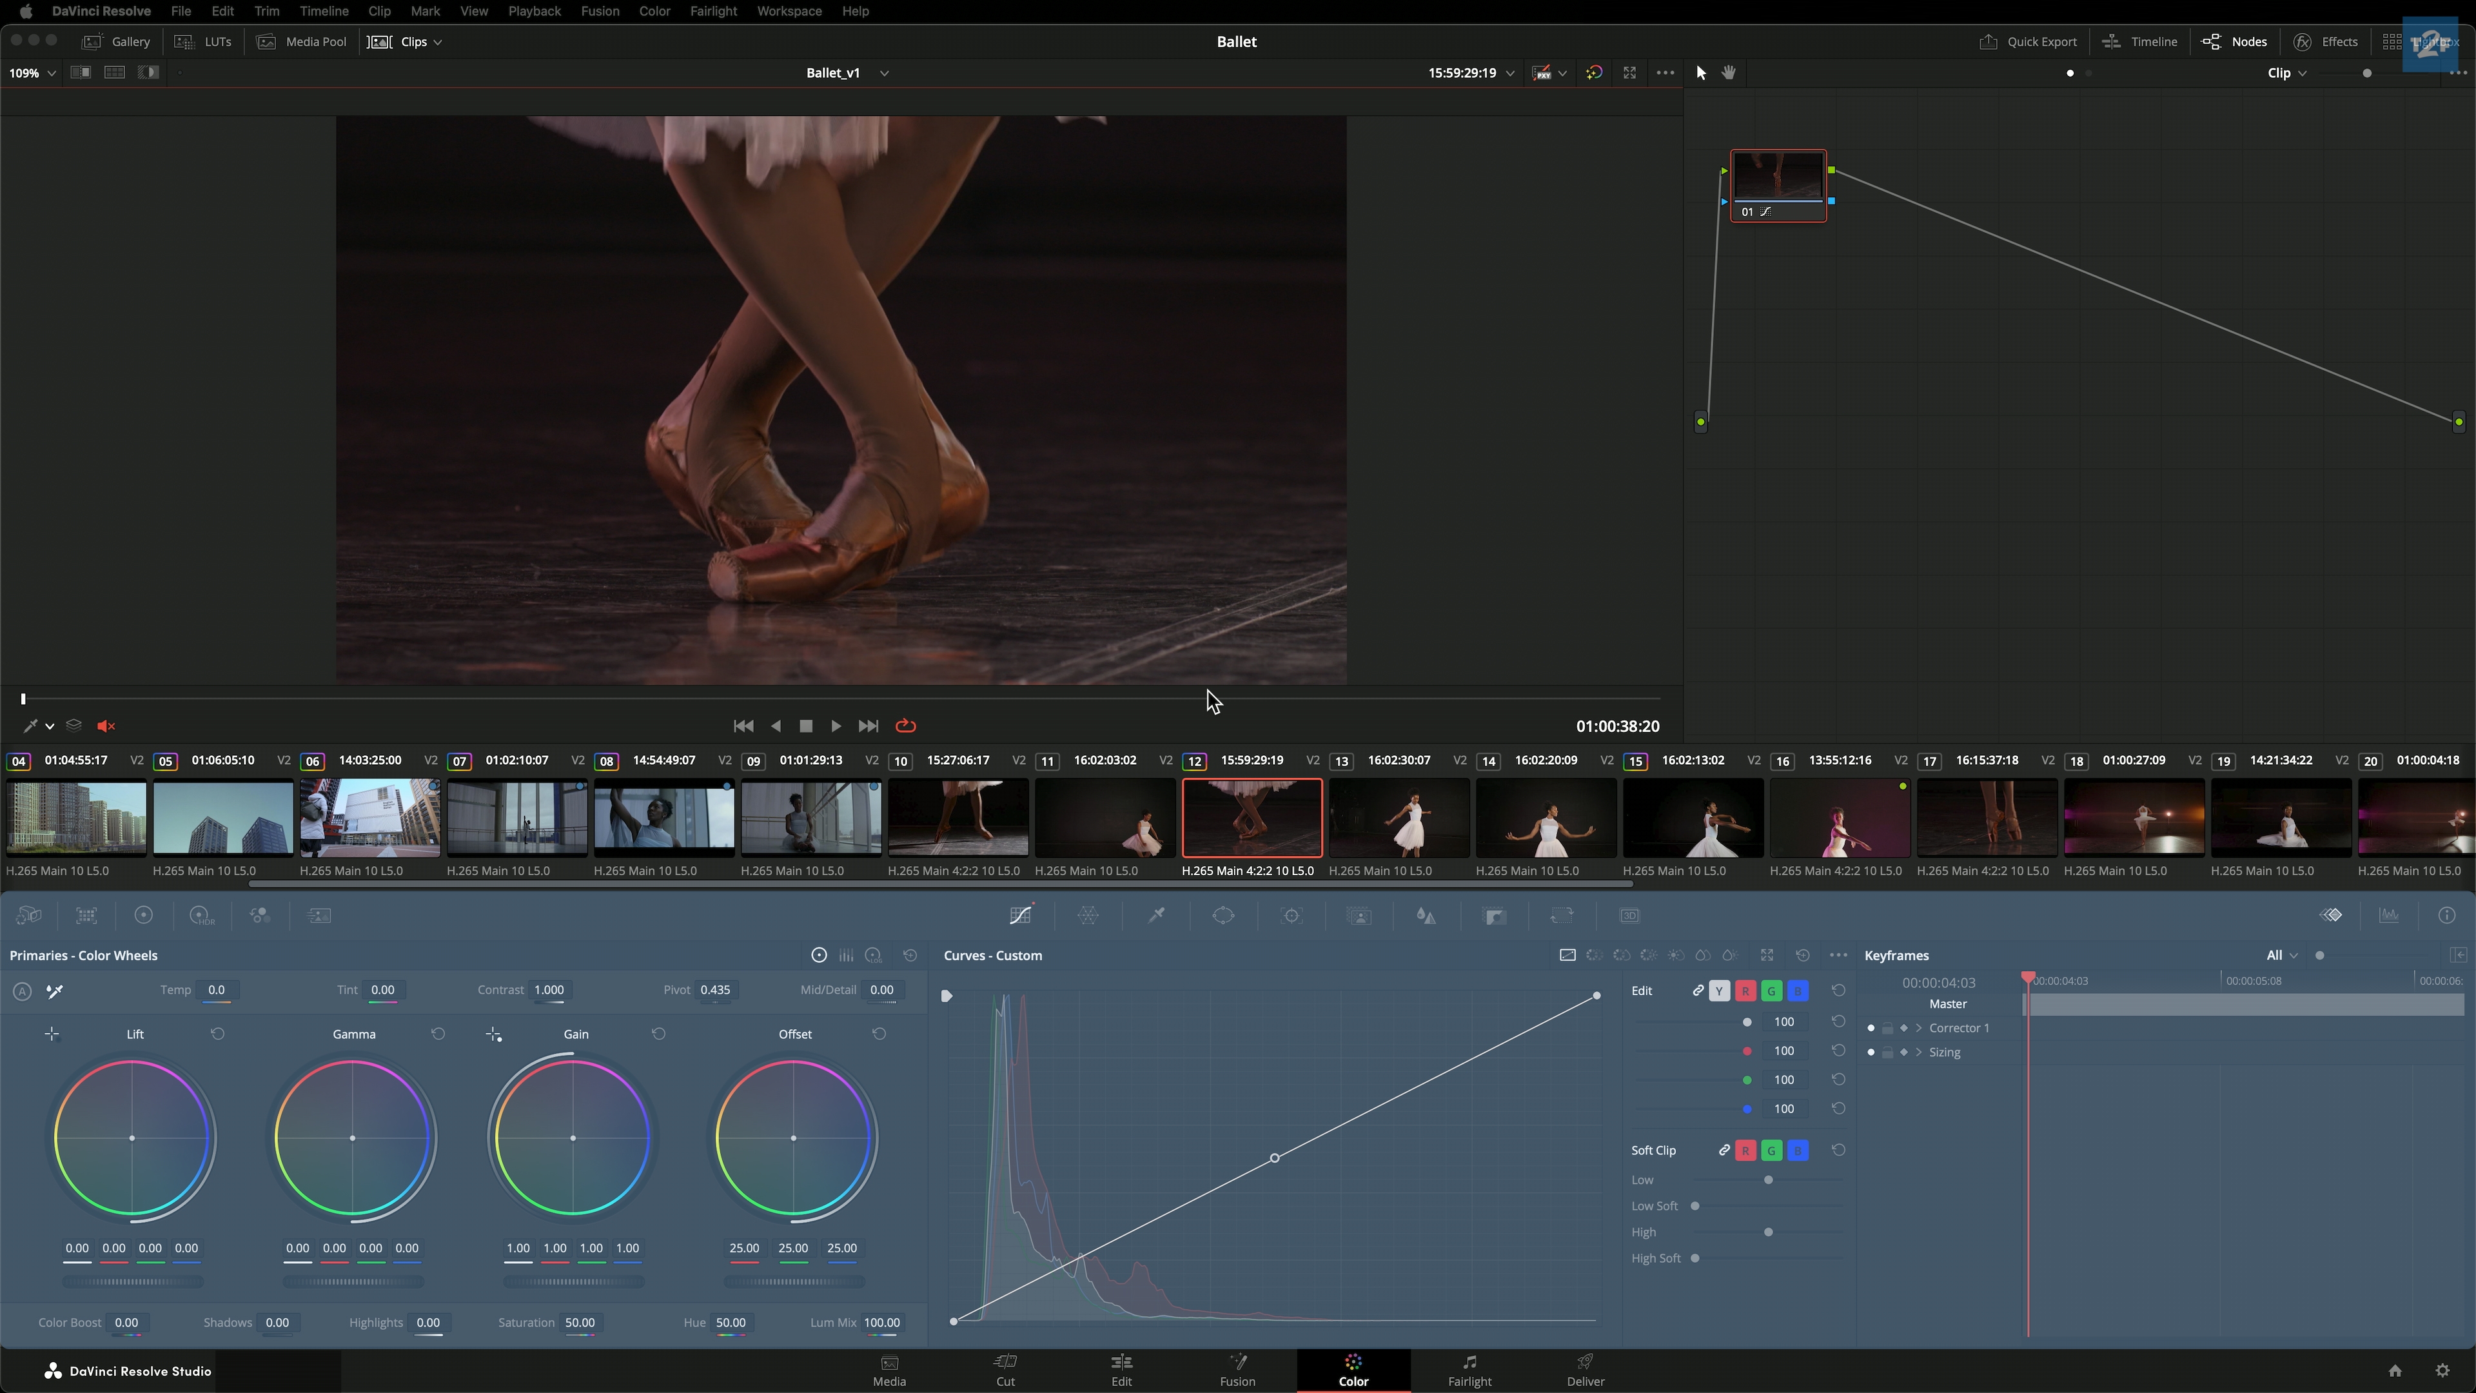The width and height of the screenshot is (2476, 1393).
Task: Select clip 15 thumbnail in timeline
Action: tap(1693, 817)
